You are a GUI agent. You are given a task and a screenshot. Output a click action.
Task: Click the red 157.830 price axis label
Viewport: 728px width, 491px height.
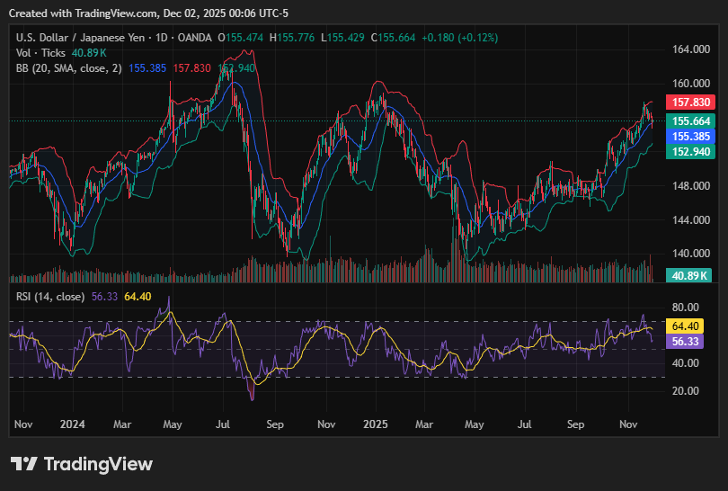click(x=688, y=103)
